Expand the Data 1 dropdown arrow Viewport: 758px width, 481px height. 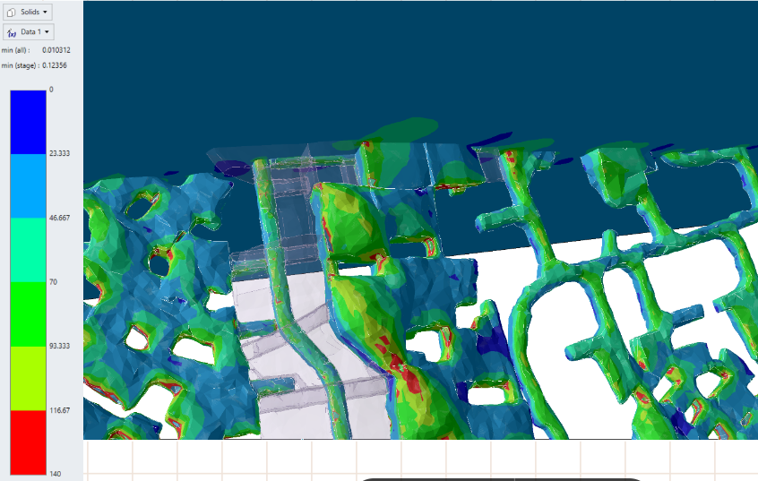click(x=47, y=32)
